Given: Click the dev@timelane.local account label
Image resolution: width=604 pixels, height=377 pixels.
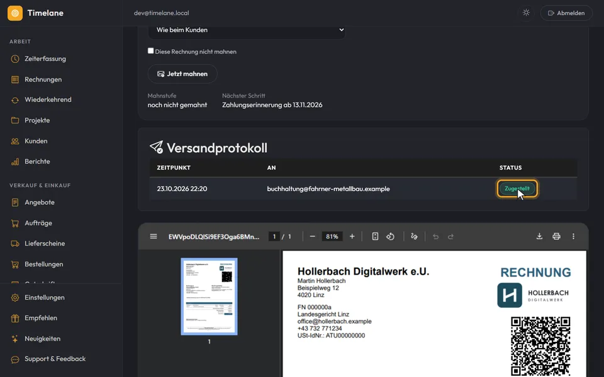Looking at the screenshot, I should tap(162, 13).
